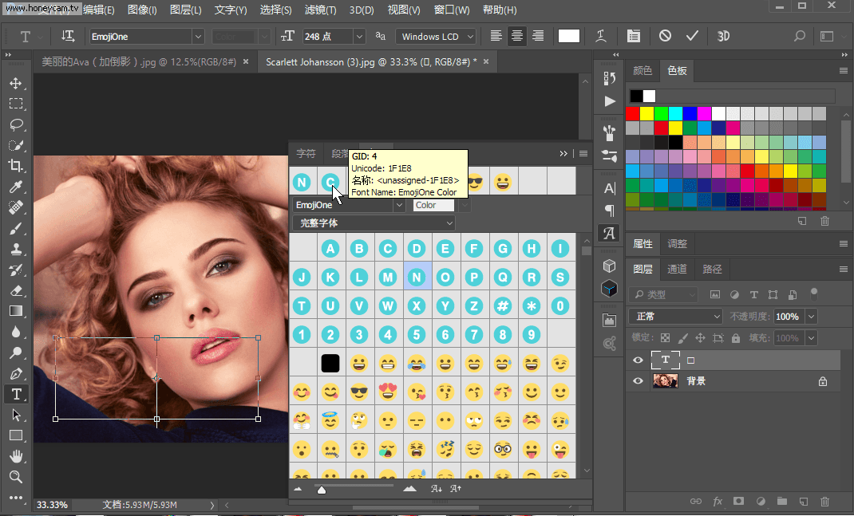Click the 3D button in options bar
This screenshot has width=854, height=516.
pyautogui.click(x=722, y=35)
